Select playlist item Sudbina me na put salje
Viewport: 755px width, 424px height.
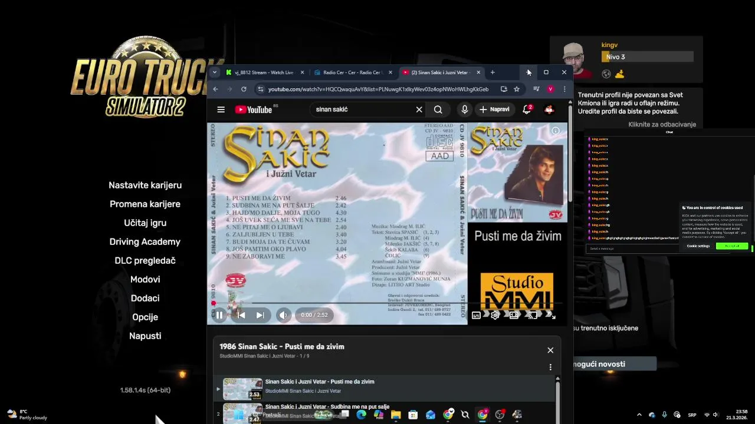383,412
